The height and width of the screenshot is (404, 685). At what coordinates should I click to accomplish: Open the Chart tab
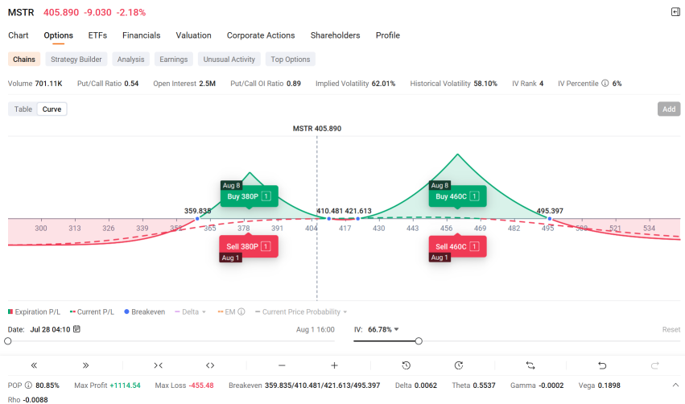pyautogui.click(x=19, y=35)
